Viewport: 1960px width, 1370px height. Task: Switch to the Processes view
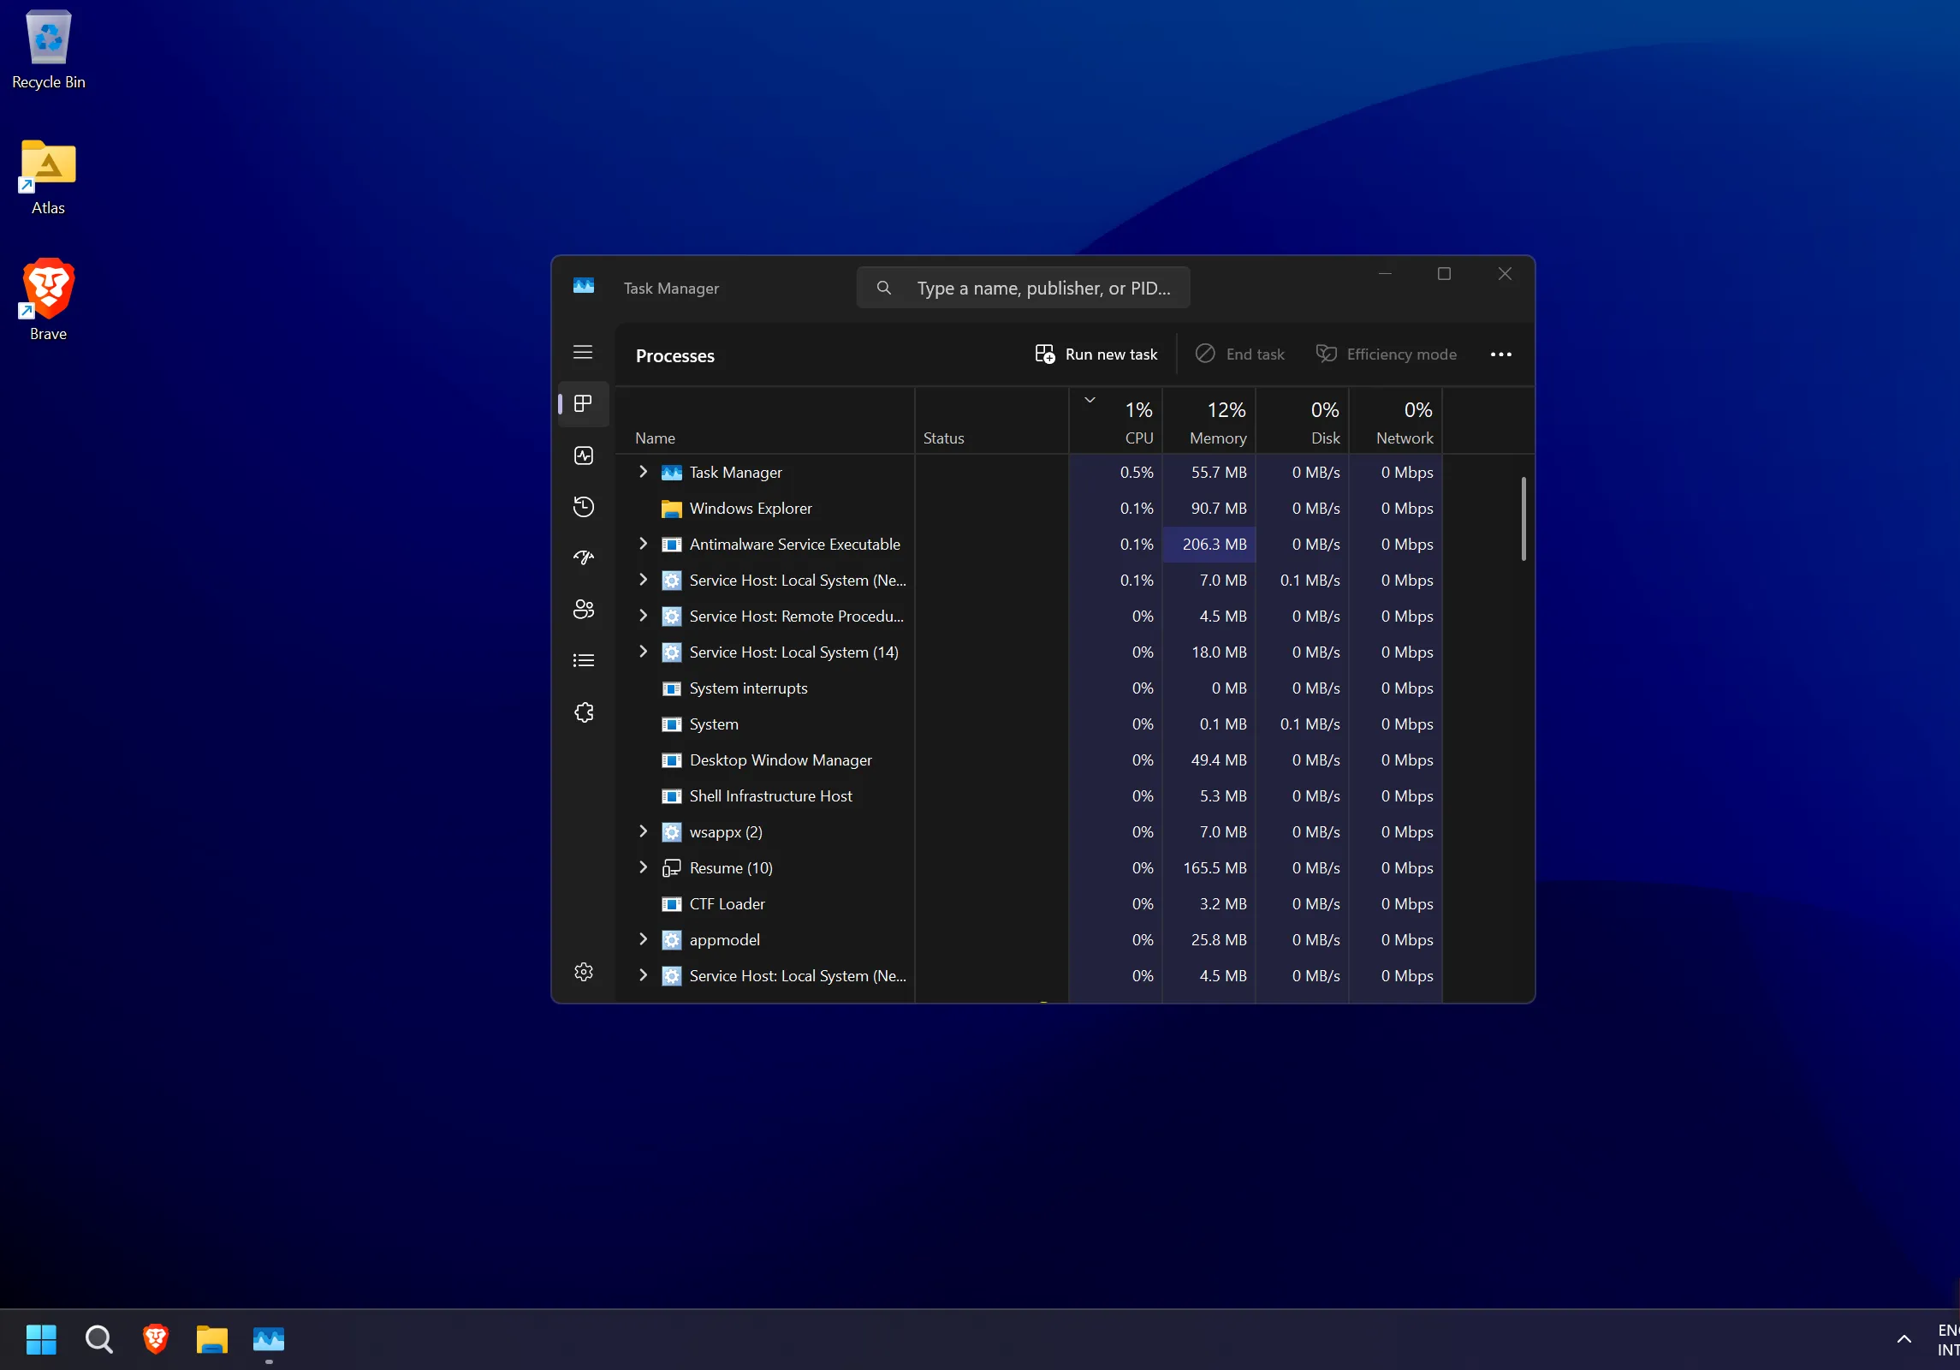[583, 404]
